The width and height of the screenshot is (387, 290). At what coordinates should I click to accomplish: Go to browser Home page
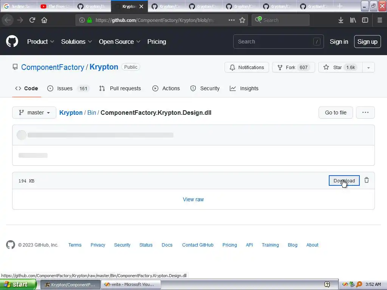[44, 20]
